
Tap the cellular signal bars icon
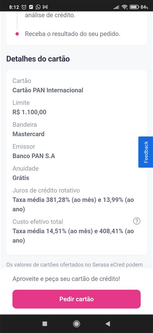click(x=117, y=7)
